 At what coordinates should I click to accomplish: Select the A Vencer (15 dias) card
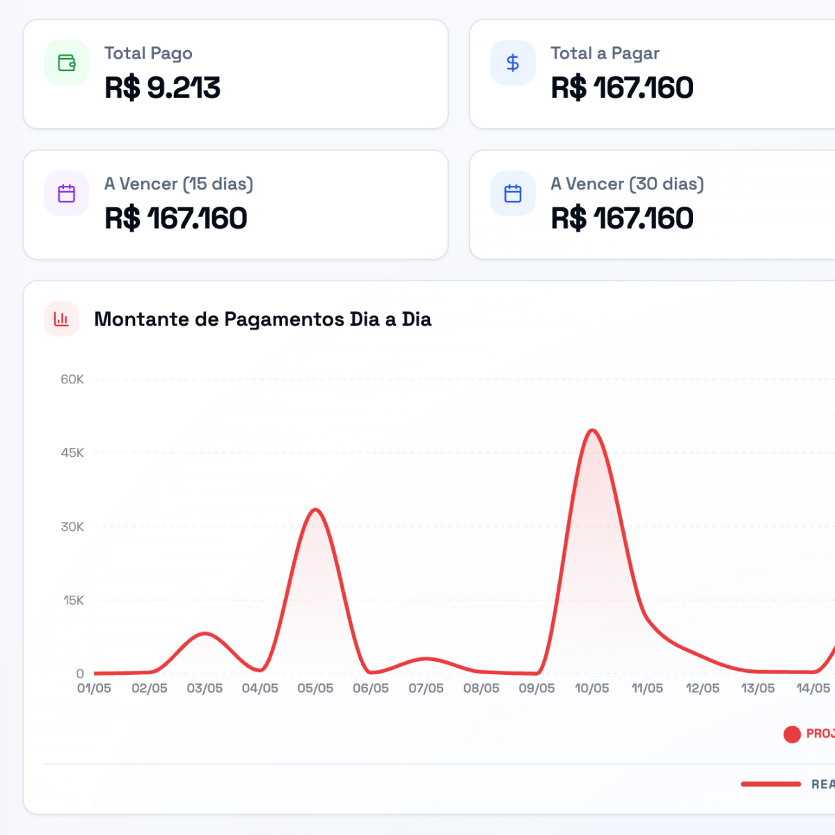[236, 205]
